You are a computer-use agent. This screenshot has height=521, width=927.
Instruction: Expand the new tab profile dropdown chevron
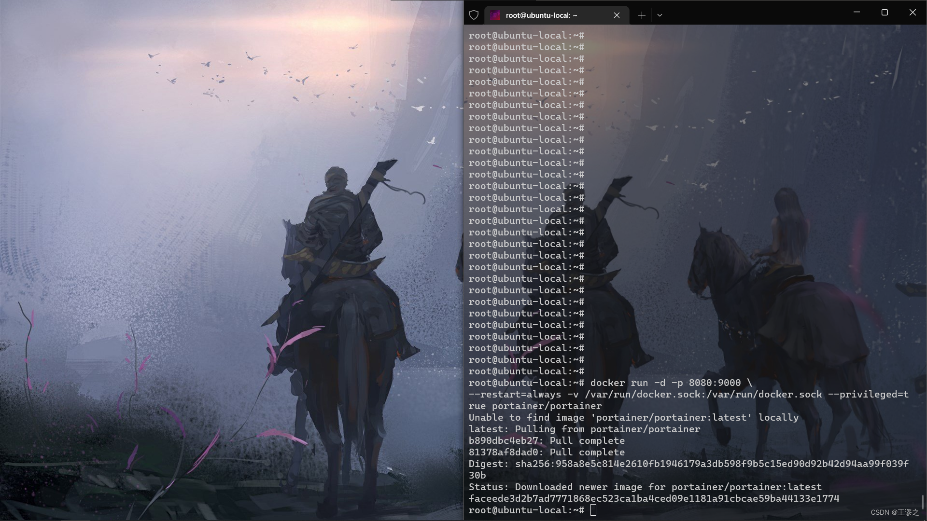pos(660,15)
